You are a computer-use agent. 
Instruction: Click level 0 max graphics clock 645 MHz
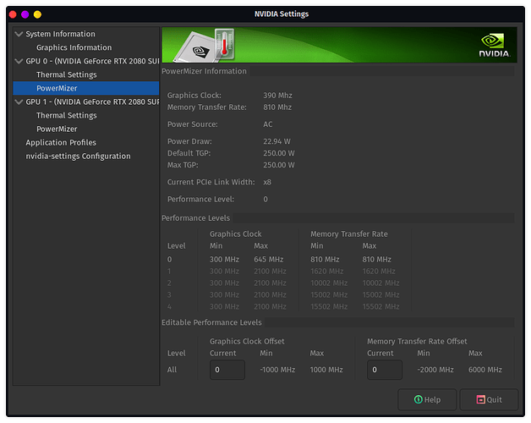tap(269, 259)
